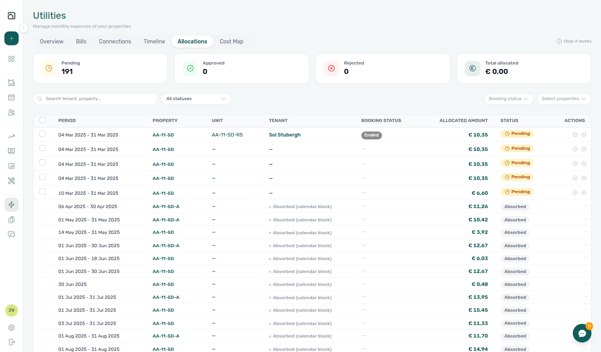
Task: Click the € 11,70 amount cell
Action: tap(478, 336)
